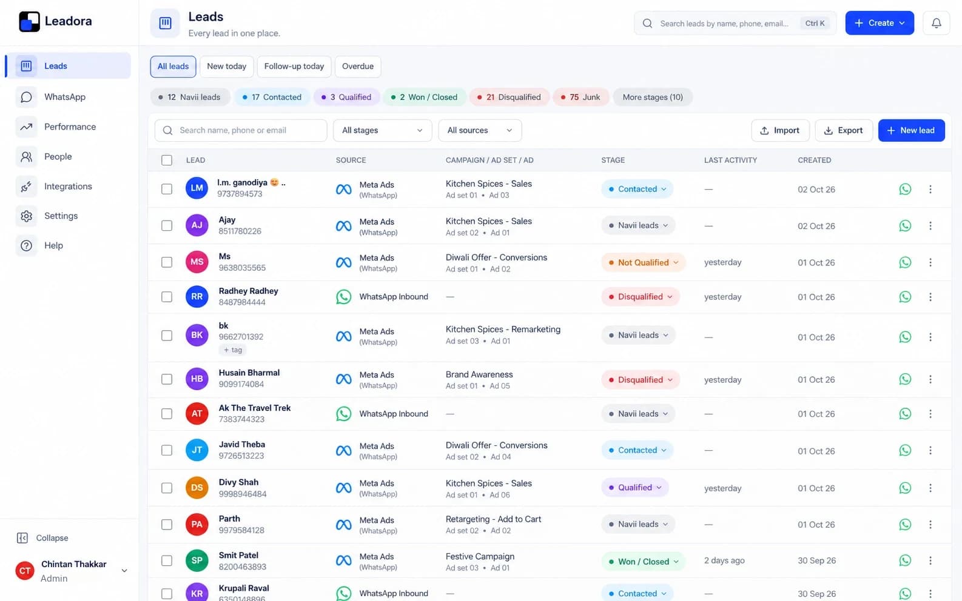Open the All sources dropdown

(x=480, y=130)
